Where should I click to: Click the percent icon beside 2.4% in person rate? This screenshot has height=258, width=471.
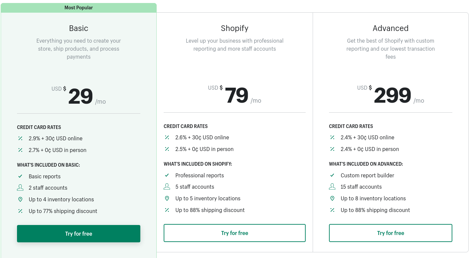(x=332, y=149)
